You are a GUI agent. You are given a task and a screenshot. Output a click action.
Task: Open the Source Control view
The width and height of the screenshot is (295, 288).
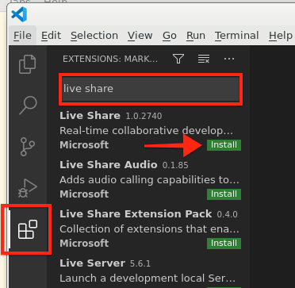coord(28,147)
